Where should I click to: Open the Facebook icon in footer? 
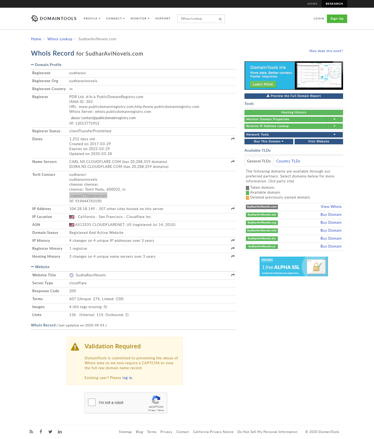tap(41, 432)
